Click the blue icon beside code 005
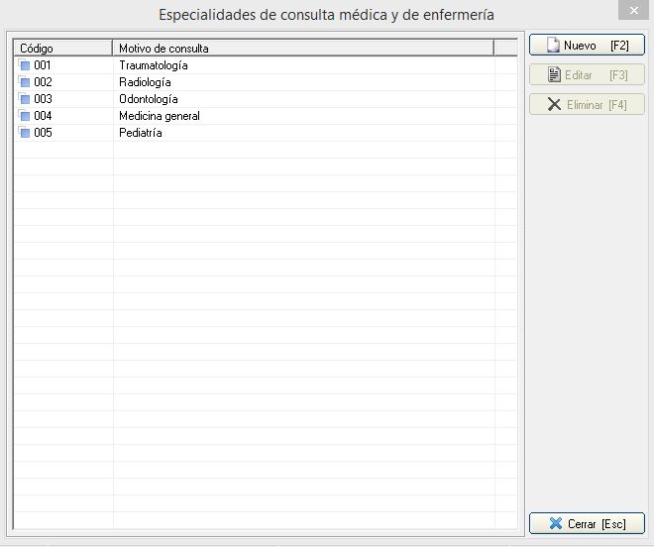The width and height of the screenshot is (654, 547). (25, 133)
